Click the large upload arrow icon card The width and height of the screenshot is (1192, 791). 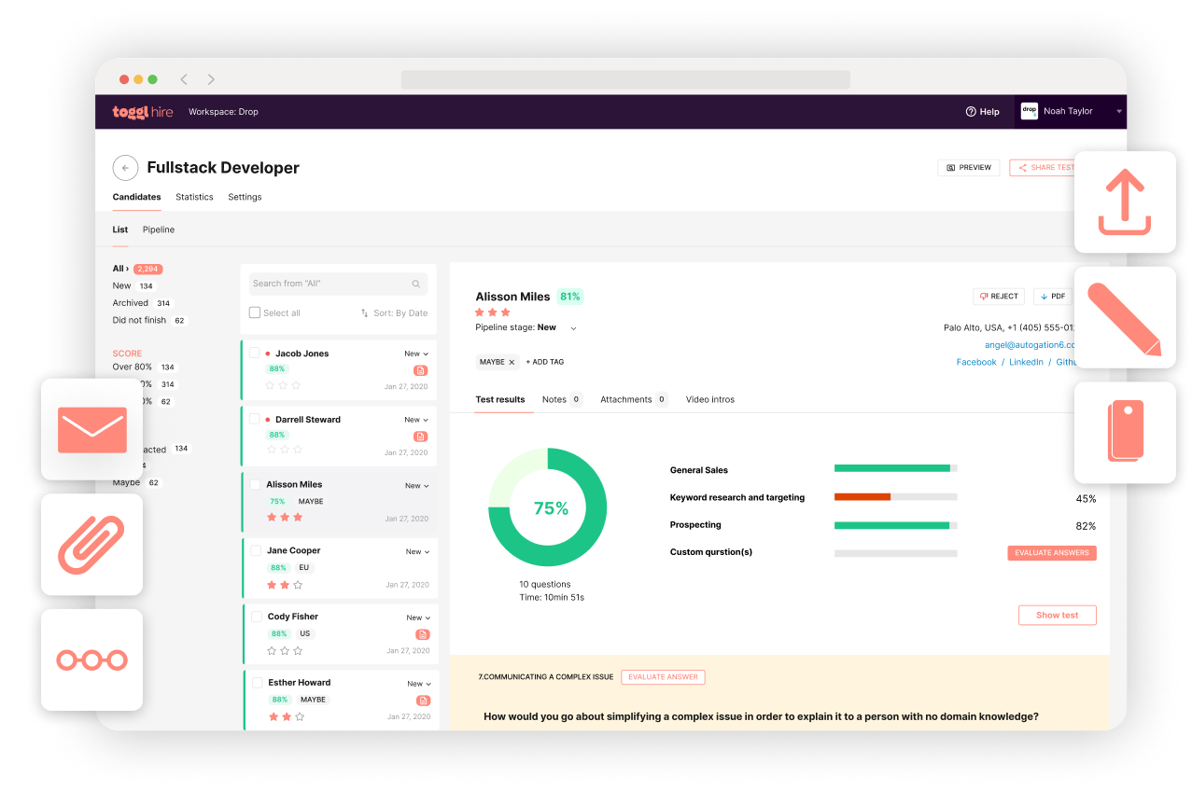(x=1125, y=202)
